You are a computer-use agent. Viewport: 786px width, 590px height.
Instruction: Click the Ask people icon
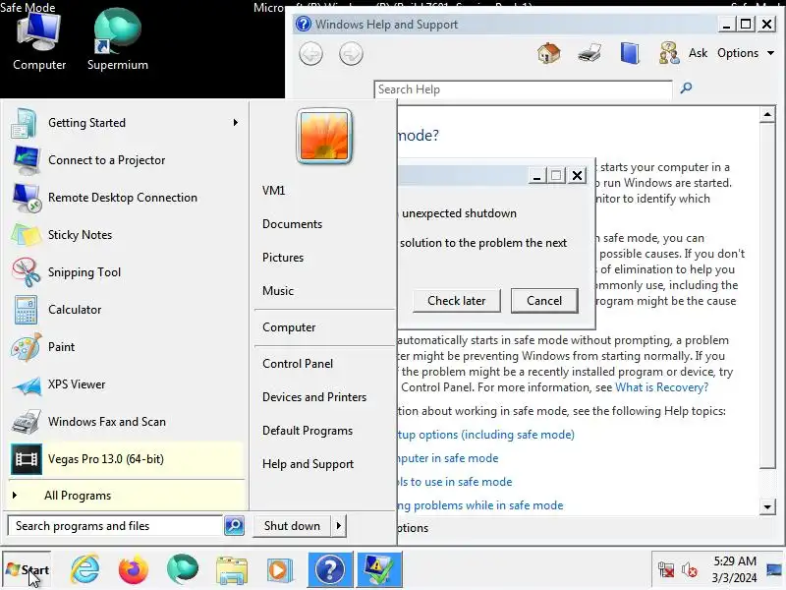tap(669, 53)
